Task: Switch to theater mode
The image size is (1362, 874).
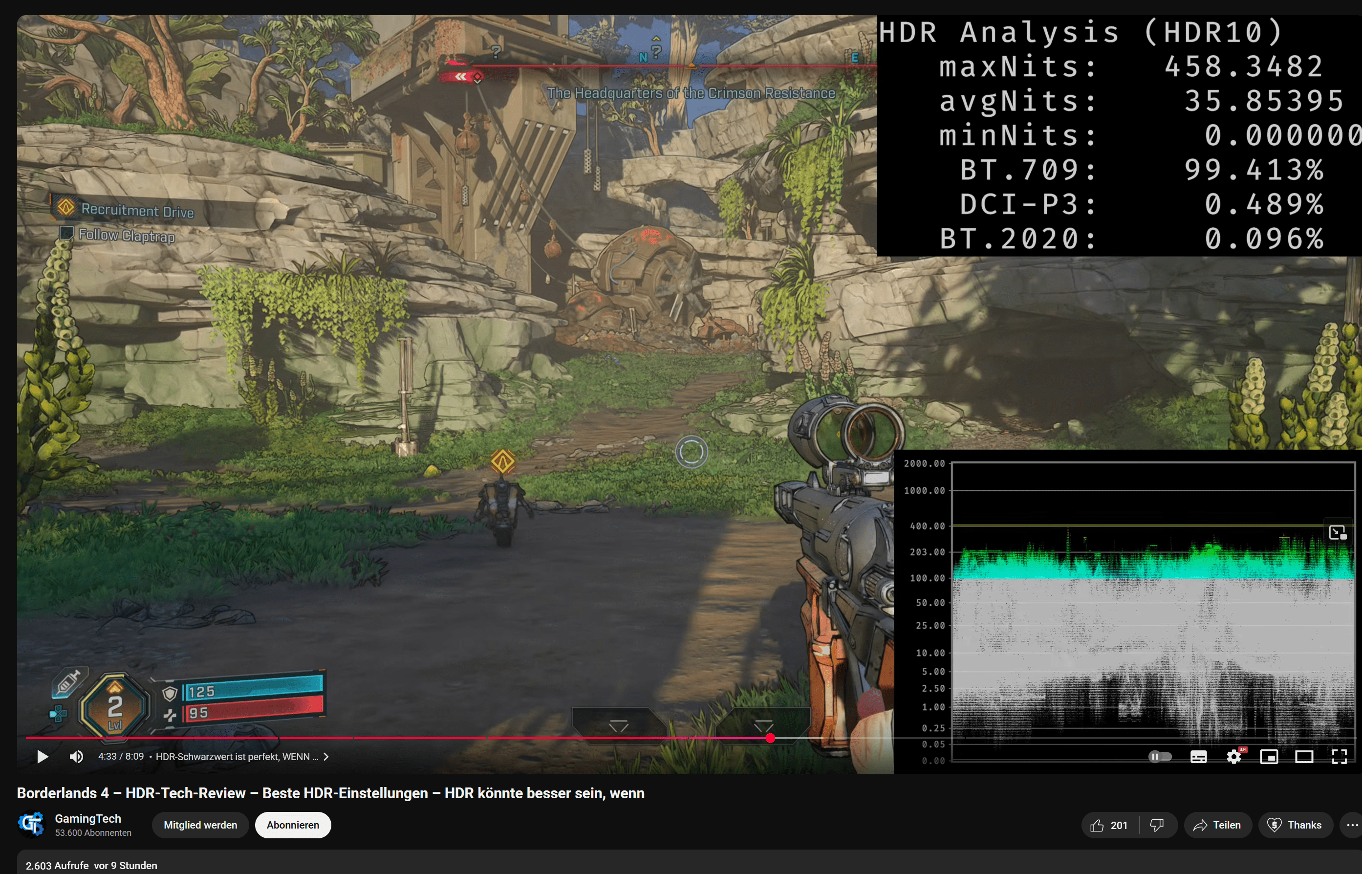Action: pyautogui.click(x=1303, y=757)
